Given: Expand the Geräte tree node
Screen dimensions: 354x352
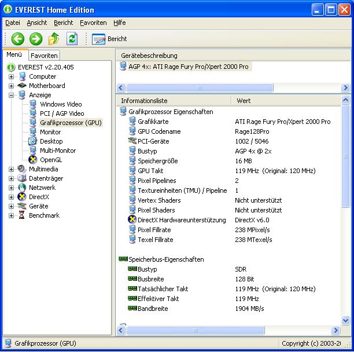Looking at the screenshot, I should tap(11, 206).
